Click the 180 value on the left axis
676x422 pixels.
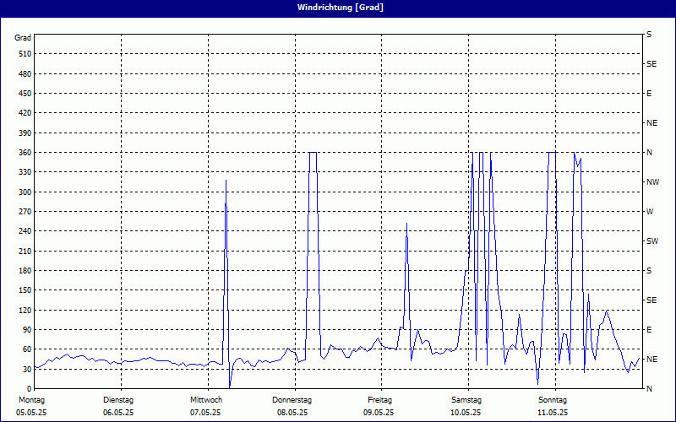pos(23,270)
